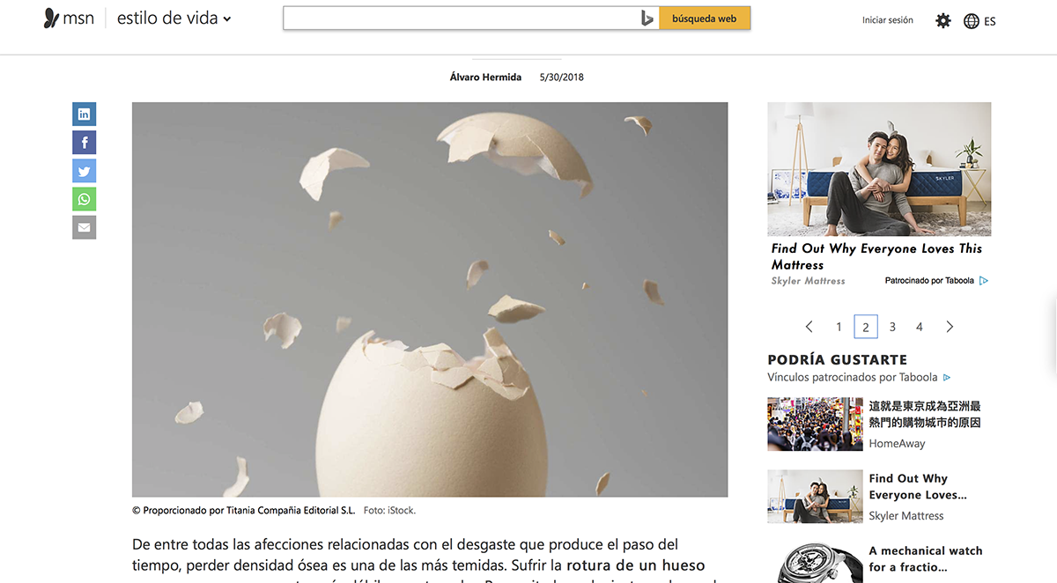This screenshot has height=583, width=1057.
Task: Select page 4 in pagination
Action: pyautogui.click(x=920, y=327)
